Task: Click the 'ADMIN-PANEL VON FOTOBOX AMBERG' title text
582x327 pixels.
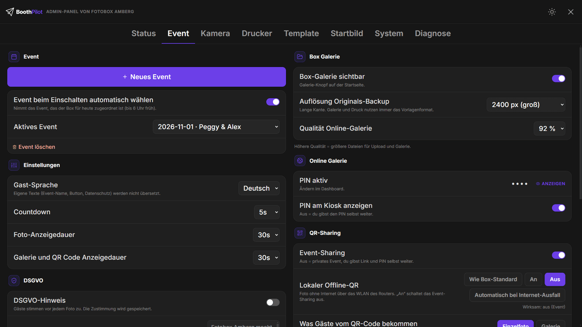Action: click(x=90, y=12)
